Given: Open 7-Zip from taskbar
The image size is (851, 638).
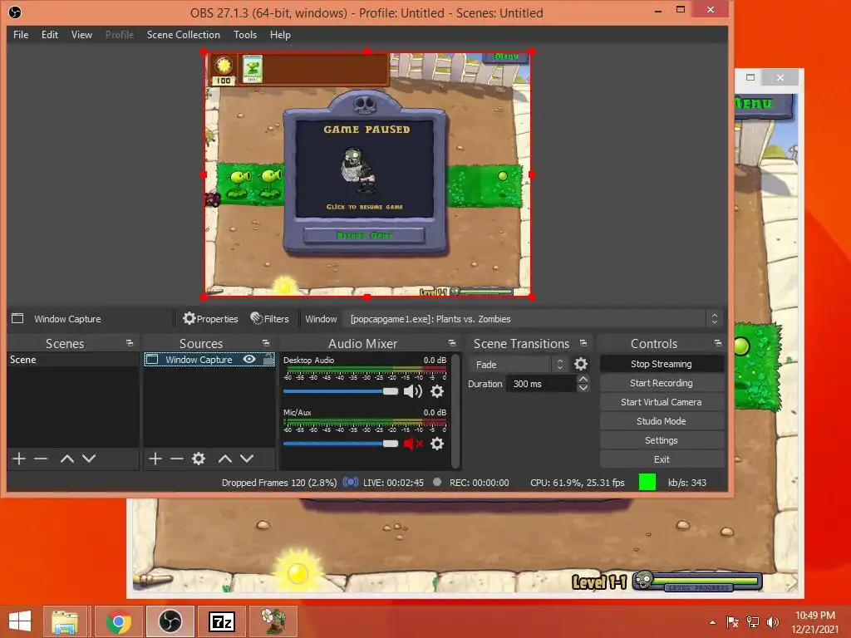Looking at the screenshot, I should (221, 621).
